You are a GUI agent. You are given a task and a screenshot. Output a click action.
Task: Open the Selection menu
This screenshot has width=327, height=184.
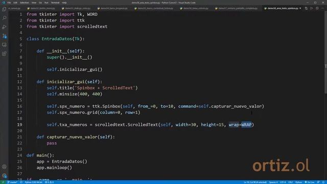coord(25,3)
